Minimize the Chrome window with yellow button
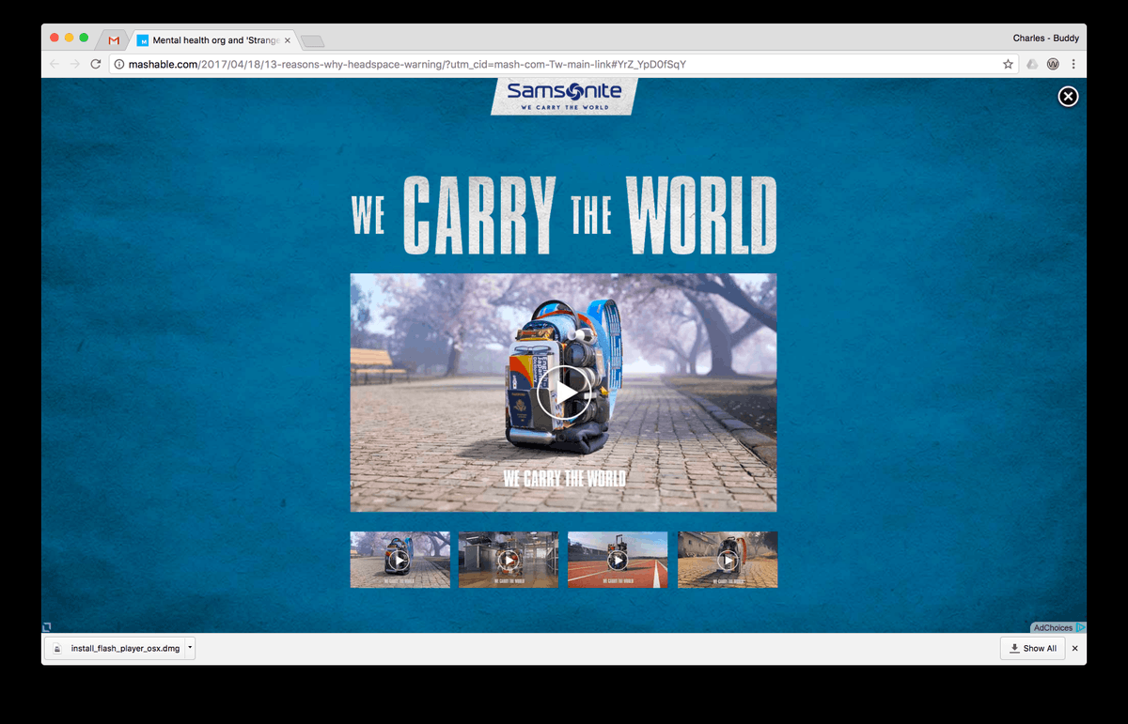The image size is (1128, 724). (x=69, y=38)
